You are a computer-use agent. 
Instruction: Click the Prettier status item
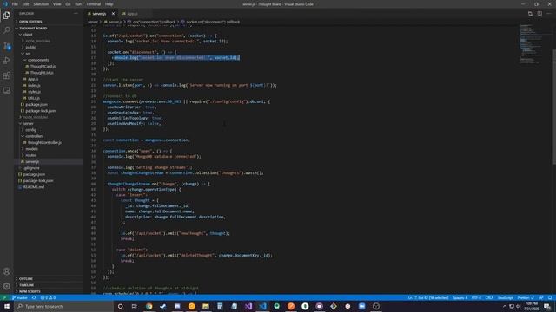[526, 298]
